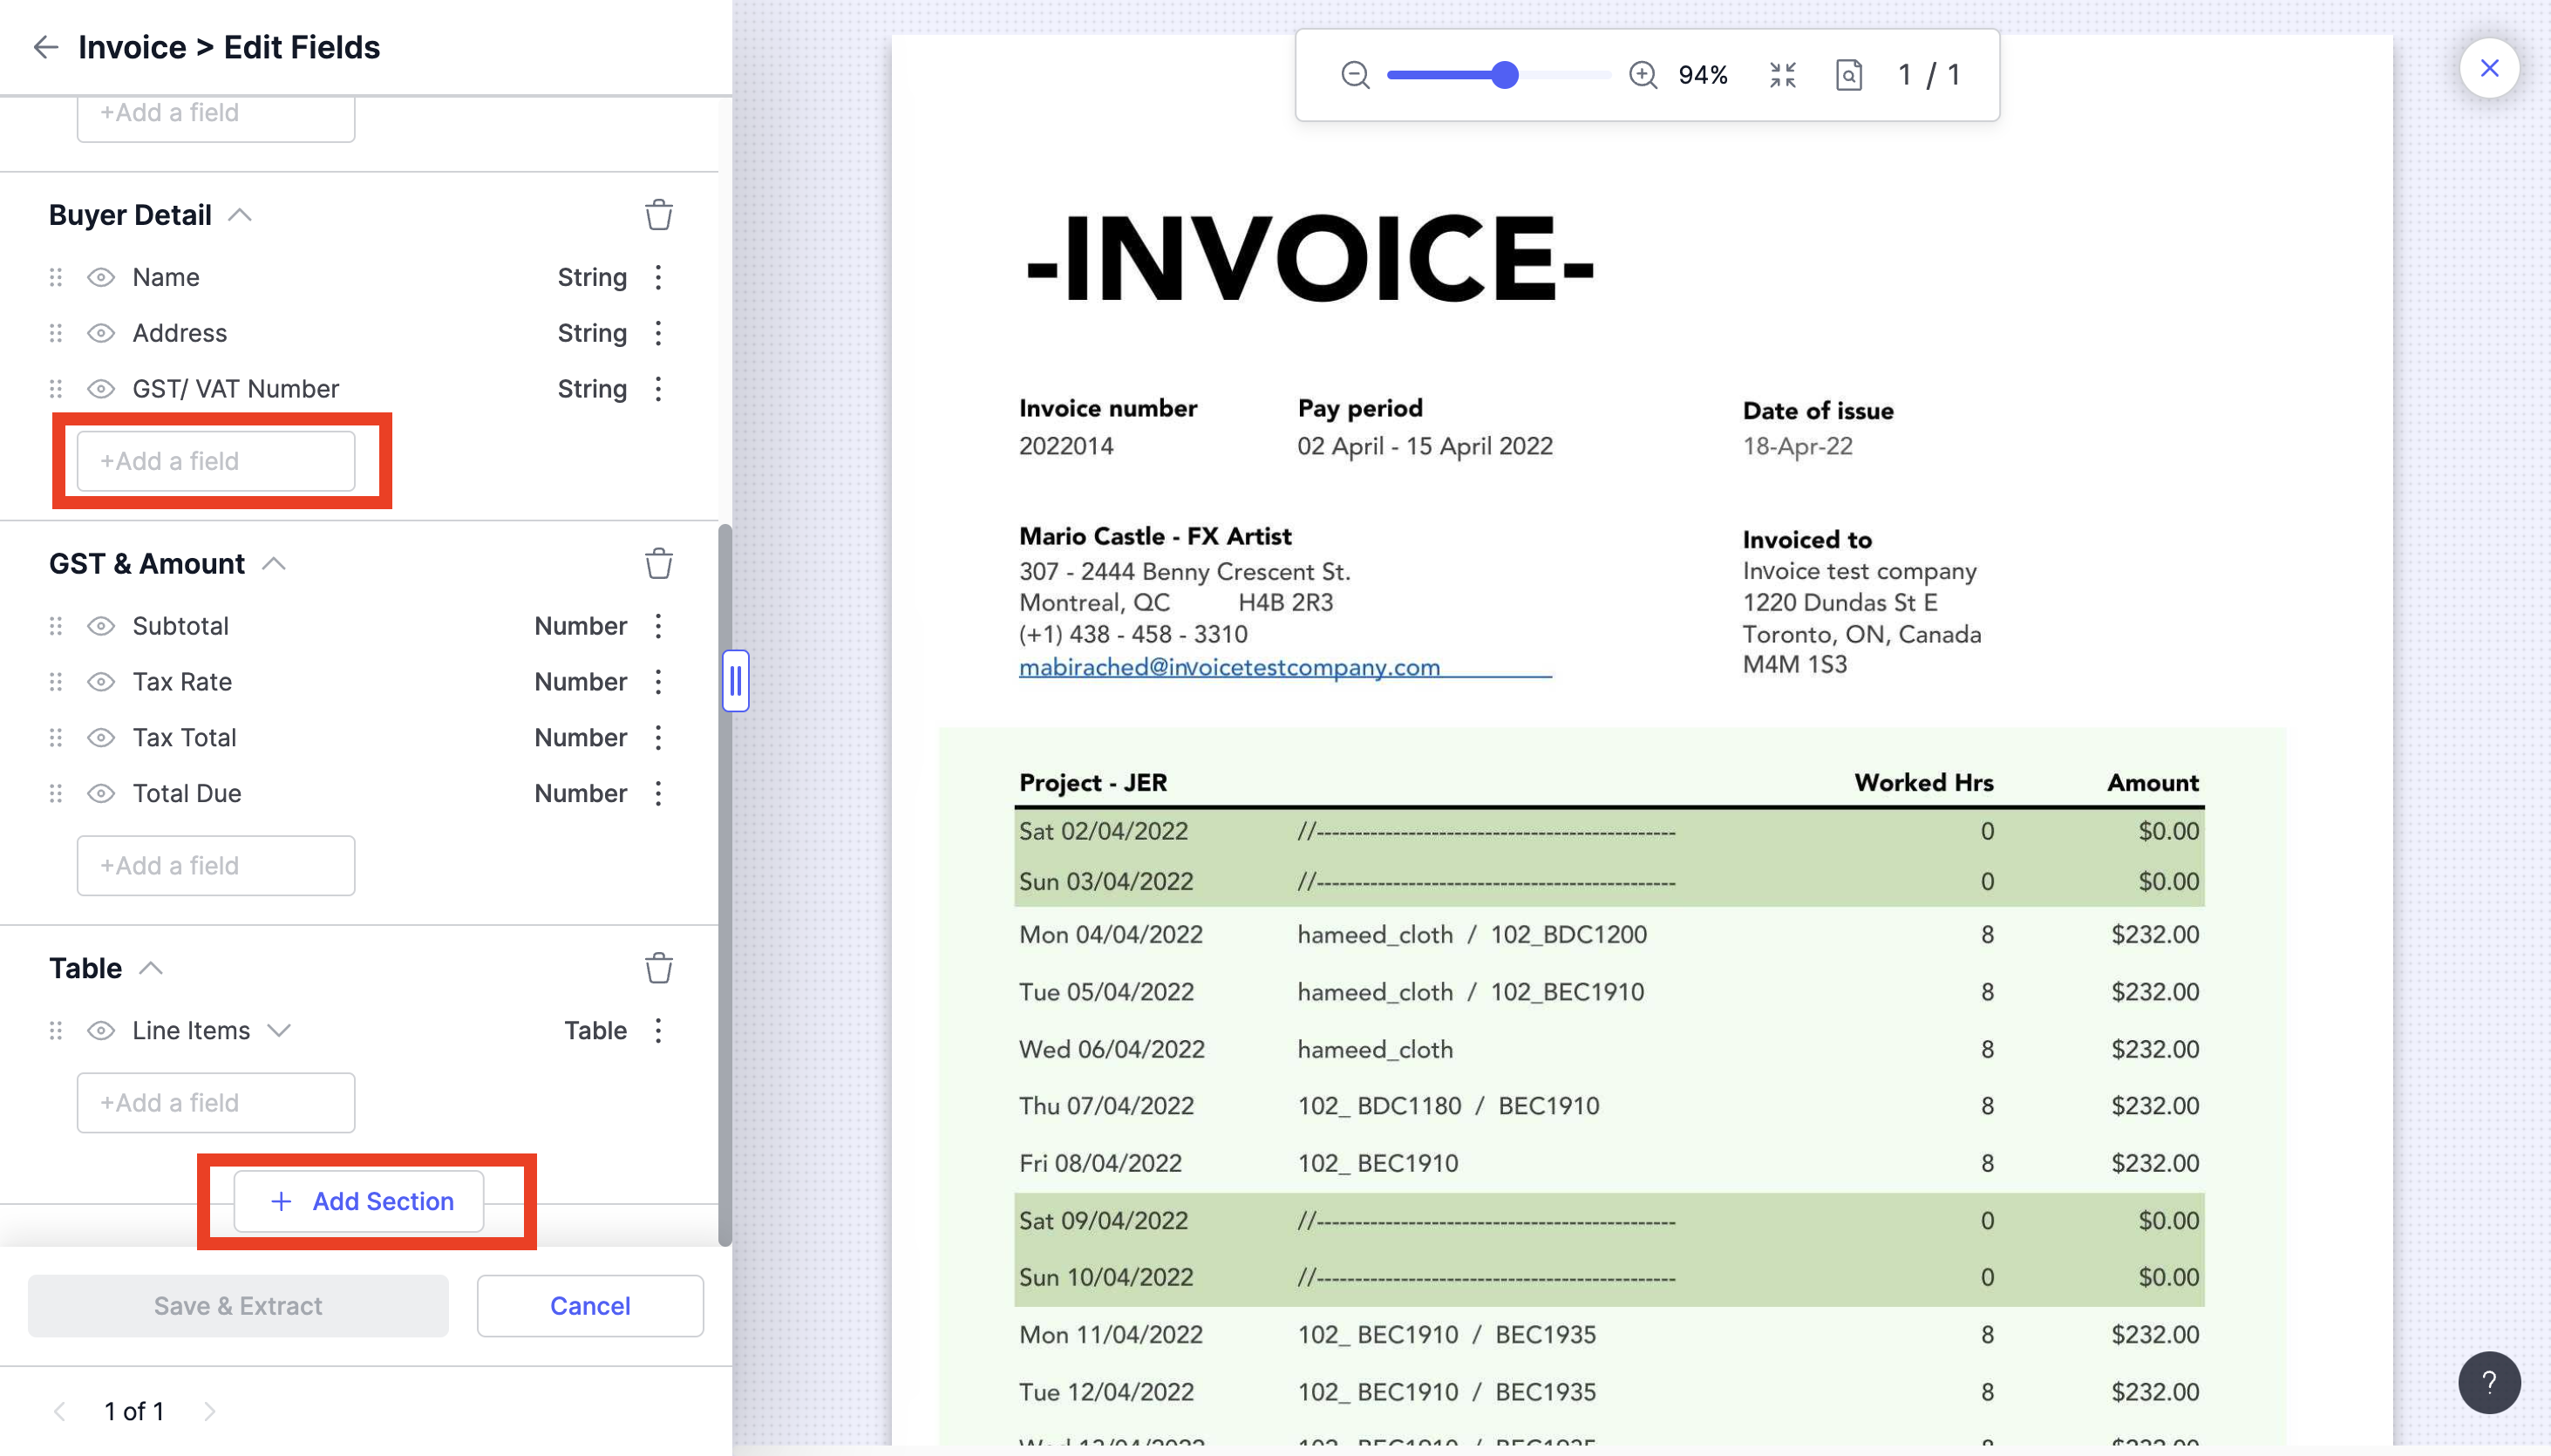Delete the Buyer Detail section
This screenshot has height=1456, width=2551.
tap(658, 215)
